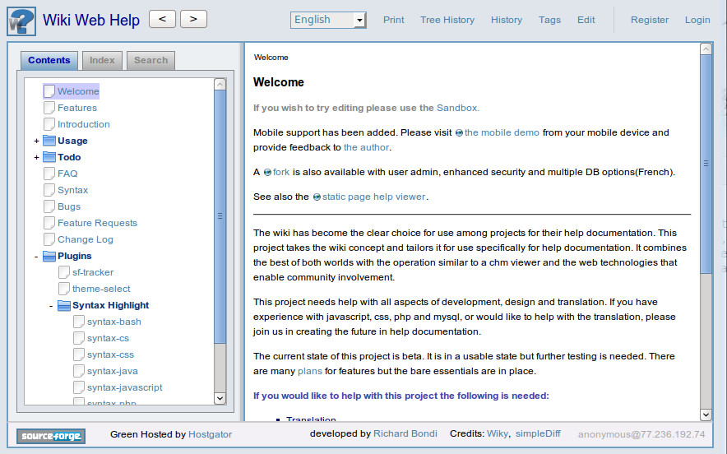727x454 pixels.
Task: Click the page icon beside FAQ
Action: (x=49, y=174)
